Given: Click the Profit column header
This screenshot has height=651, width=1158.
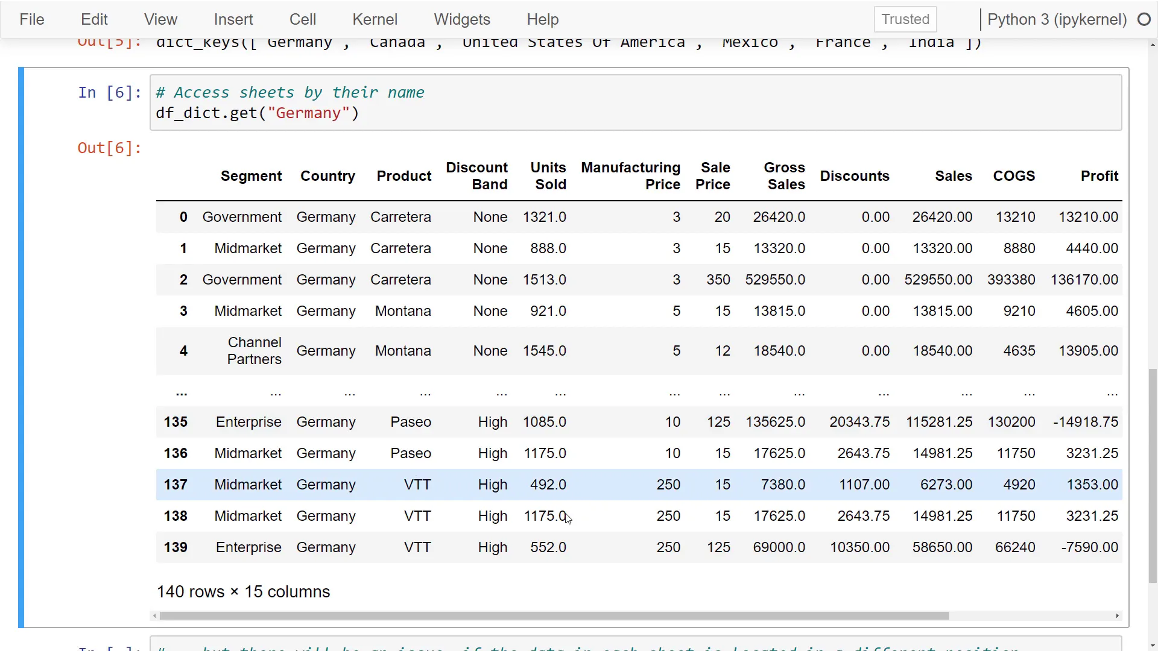Looking at the screenshot, I should coord(1099,176).
